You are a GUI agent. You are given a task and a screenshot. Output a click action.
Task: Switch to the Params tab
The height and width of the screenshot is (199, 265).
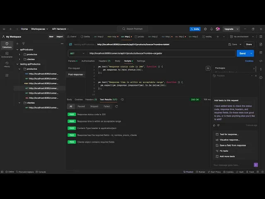pyautogui.click(x=72, y=61)
